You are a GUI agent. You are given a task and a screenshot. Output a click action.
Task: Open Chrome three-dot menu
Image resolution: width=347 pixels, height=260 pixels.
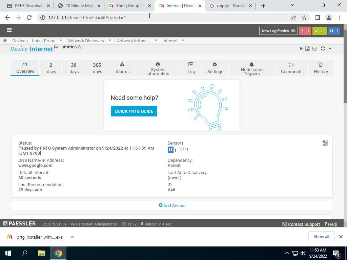click(x=340, y=18)
